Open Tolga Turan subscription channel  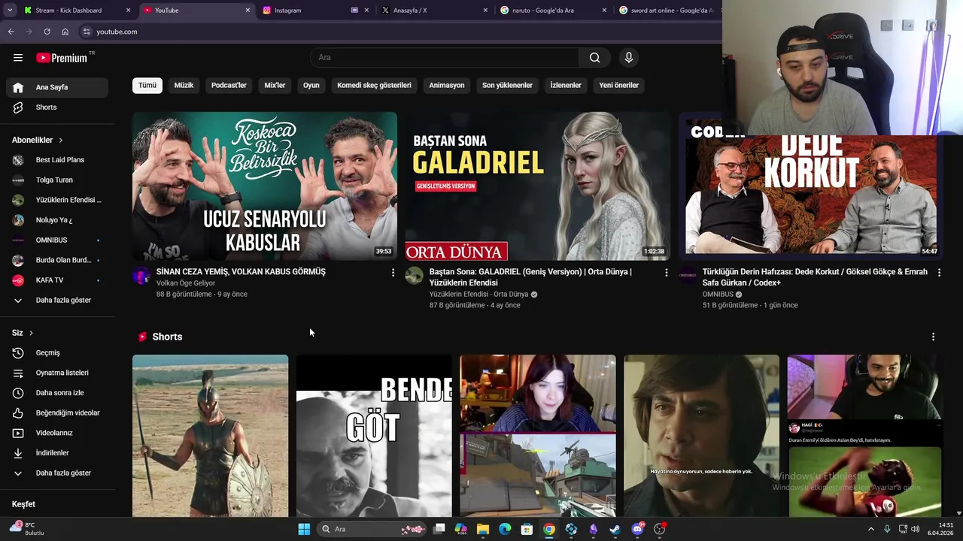point(57,180)
